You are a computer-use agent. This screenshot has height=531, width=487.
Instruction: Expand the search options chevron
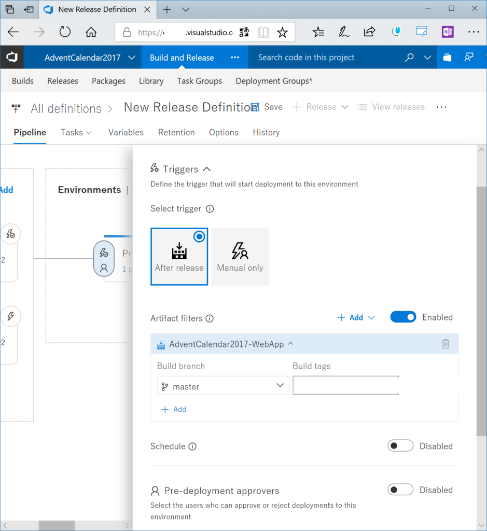[427, 58]
